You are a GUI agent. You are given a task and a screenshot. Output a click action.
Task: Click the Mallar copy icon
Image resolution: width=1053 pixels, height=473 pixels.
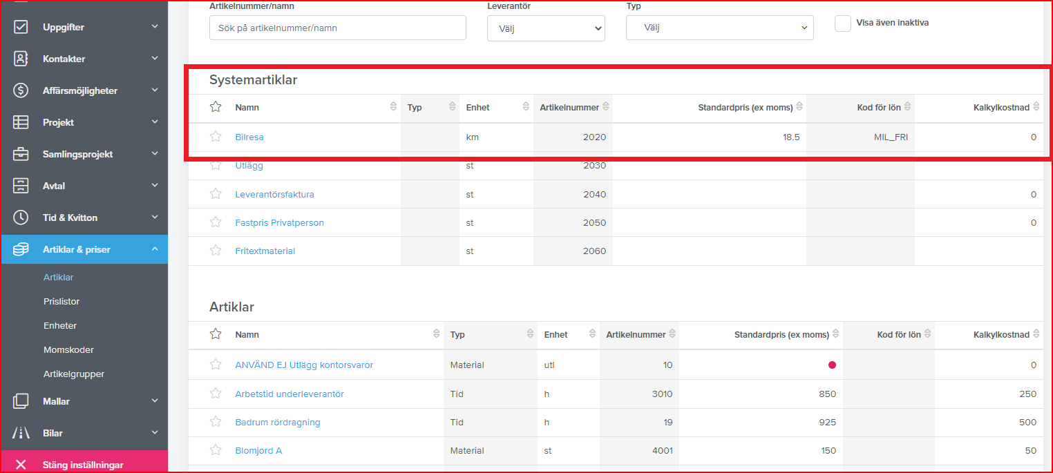[x=21, y=401]
